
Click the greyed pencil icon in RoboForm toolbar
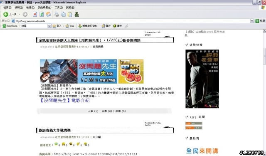point(126,26)
